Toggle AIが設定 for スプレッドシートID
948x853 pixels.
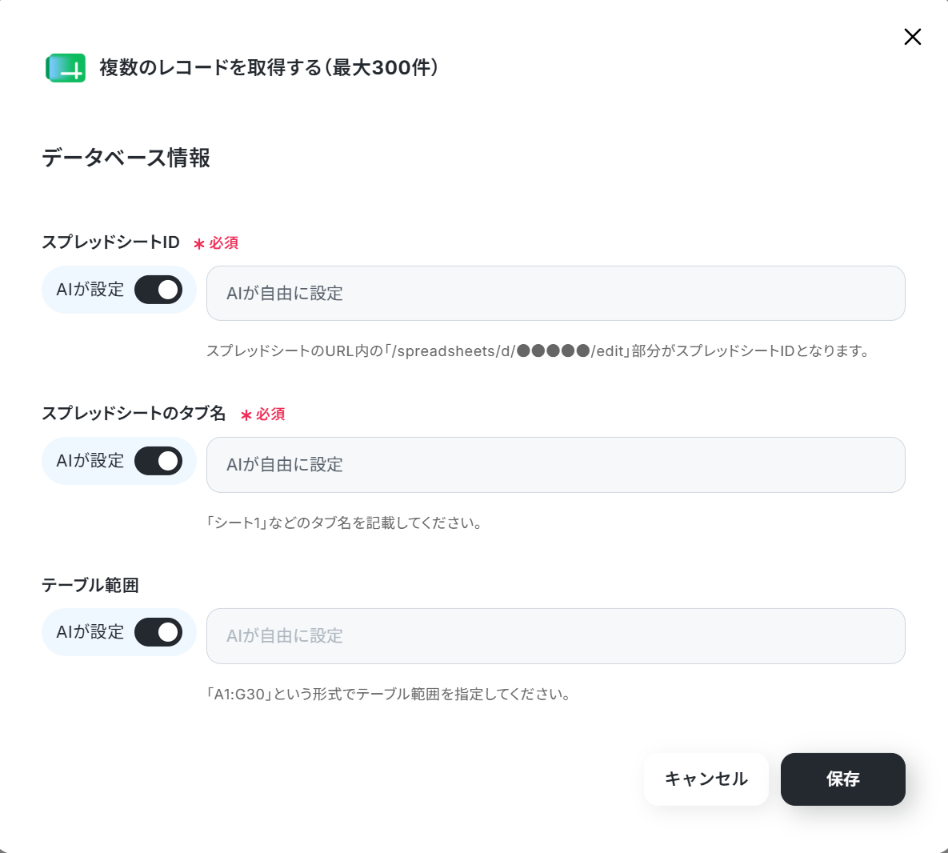(x=158, y=290)
